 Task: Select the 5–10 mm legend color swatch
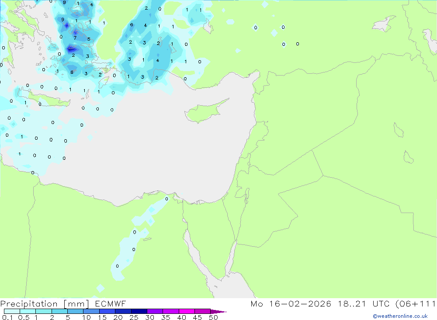pyautogui.click(x=76, y=311)
